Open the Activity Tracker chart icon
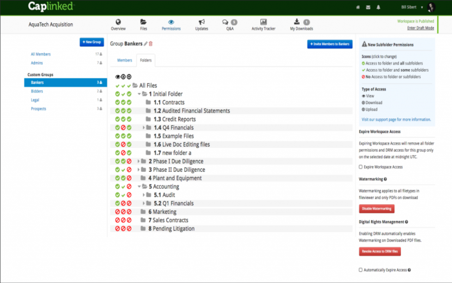The width and height of the screenshot is (452, 283). click(x=264, y=22)
